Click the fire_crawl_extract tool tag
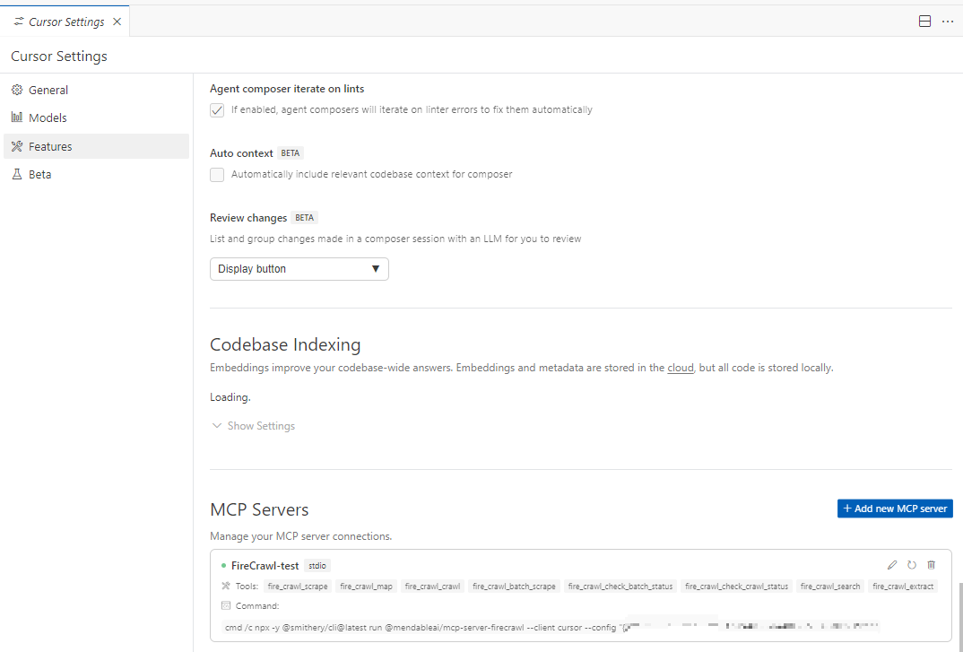Screen dimensions: 963x652 [x=903, y=587]
